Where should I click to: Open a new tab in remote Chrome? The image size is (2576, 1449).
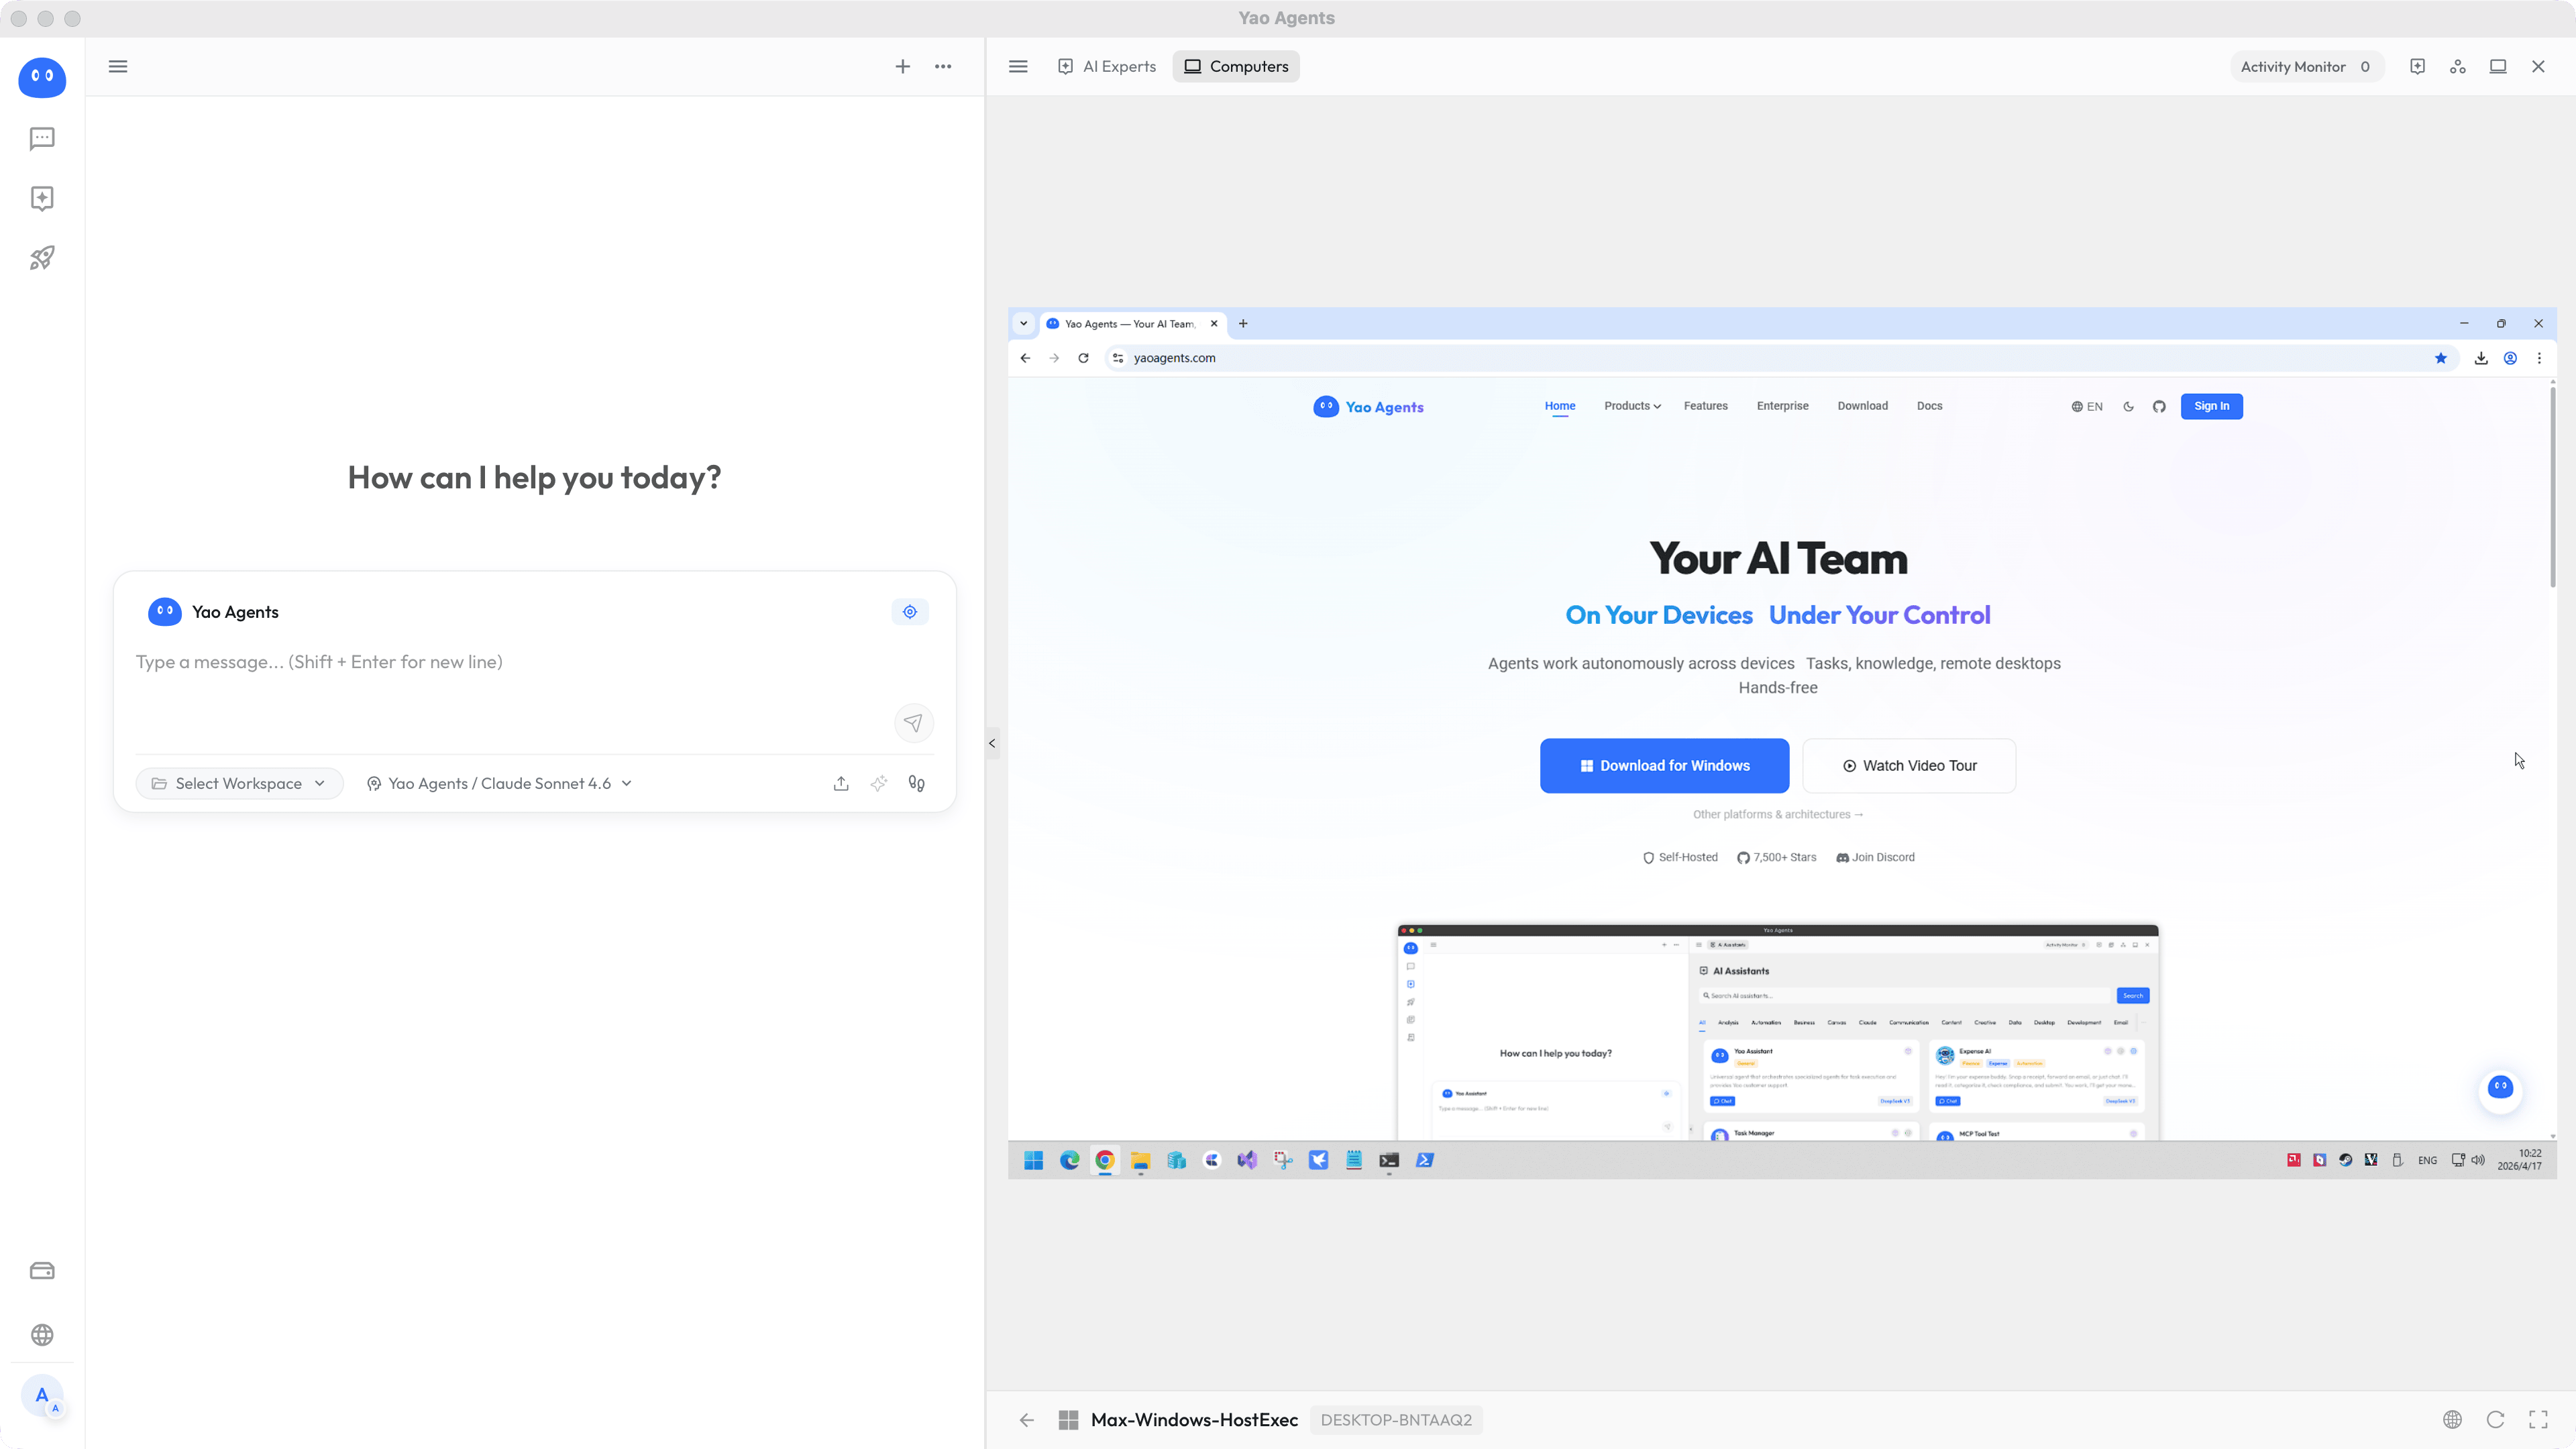[1243, 324]
